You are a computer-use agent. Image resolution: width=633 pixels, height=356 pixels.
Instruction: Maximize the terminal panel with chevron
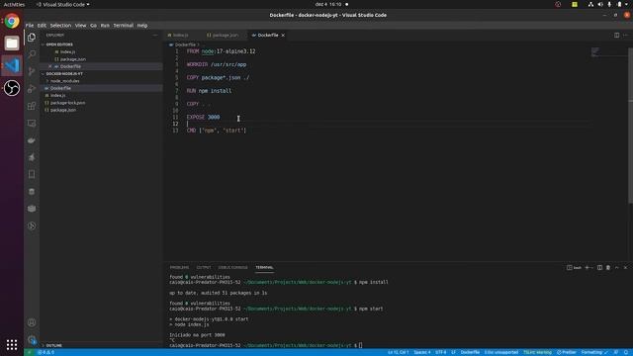pos(616,268)
